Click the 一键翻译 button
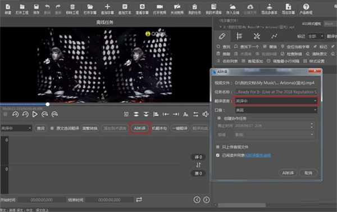Image resolution: width=337 pixels, height=212 pixels. tap(180, 128)
